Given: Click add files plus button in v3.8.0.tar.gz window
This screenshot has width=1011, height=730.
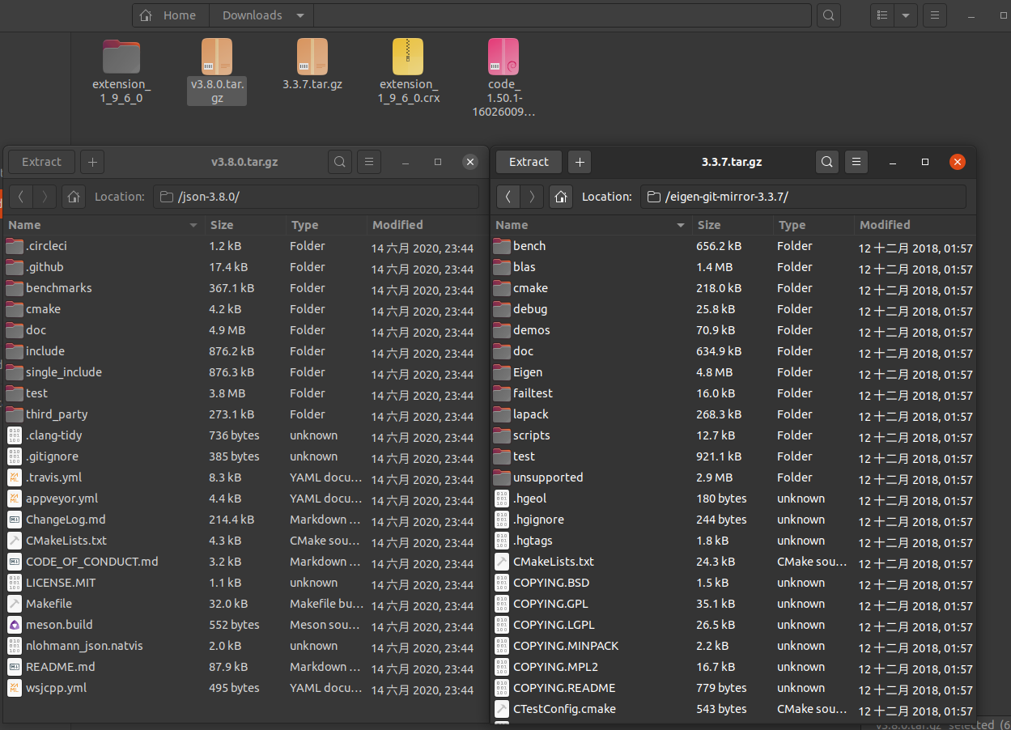Looking at the screenshot, I should coord(92,162).
